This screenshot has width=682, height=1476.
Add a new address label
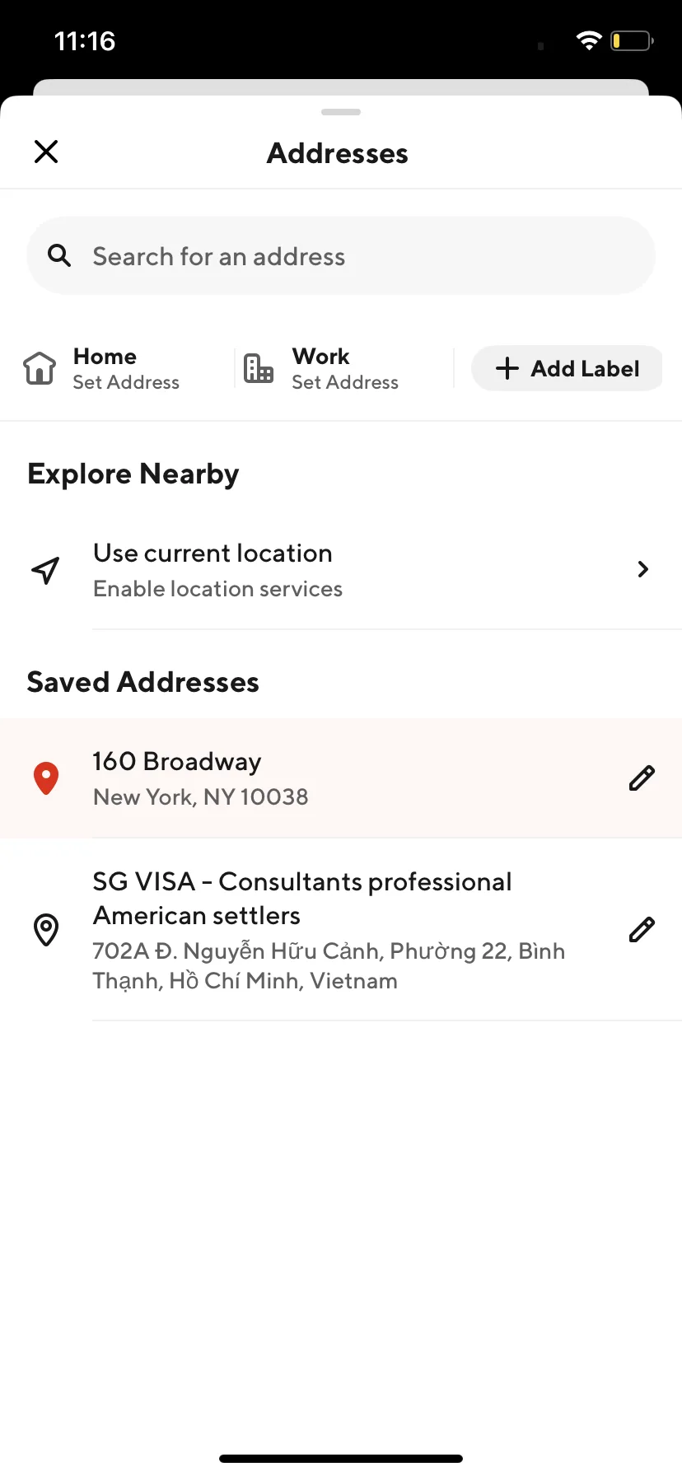click(567, 368)
